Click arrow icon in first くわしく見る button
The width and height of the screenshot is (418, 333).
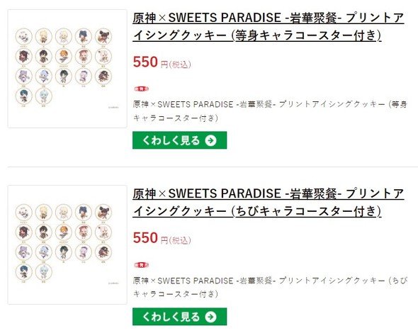tap(210, 140)
